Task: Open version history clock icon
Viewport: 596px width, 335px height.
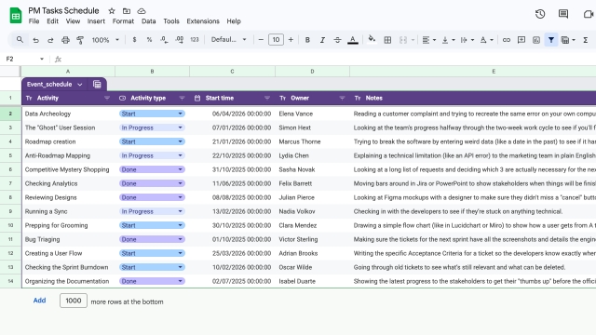Action: 540,14
